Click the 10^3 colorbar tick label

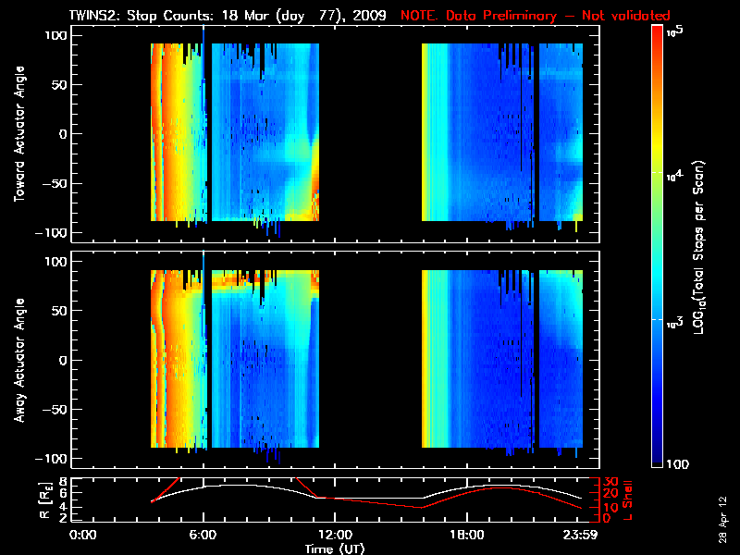(675, 322)
